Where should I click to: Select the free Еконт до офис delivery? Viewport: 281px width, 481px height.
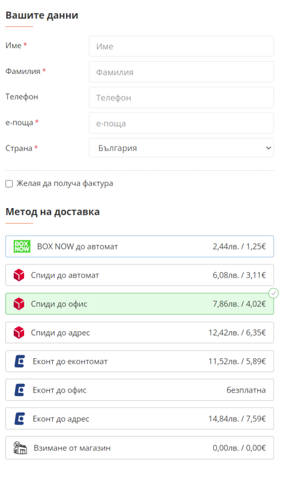click(139, 390)
